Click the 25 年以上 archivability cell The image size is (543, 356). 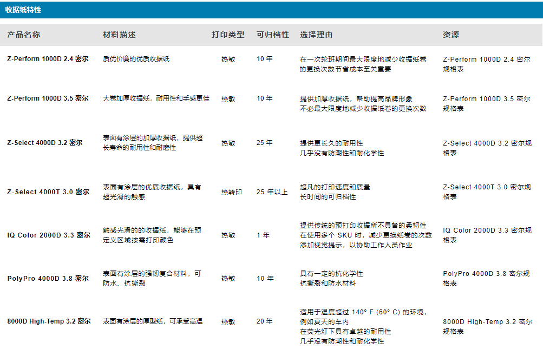click(272, 192)
